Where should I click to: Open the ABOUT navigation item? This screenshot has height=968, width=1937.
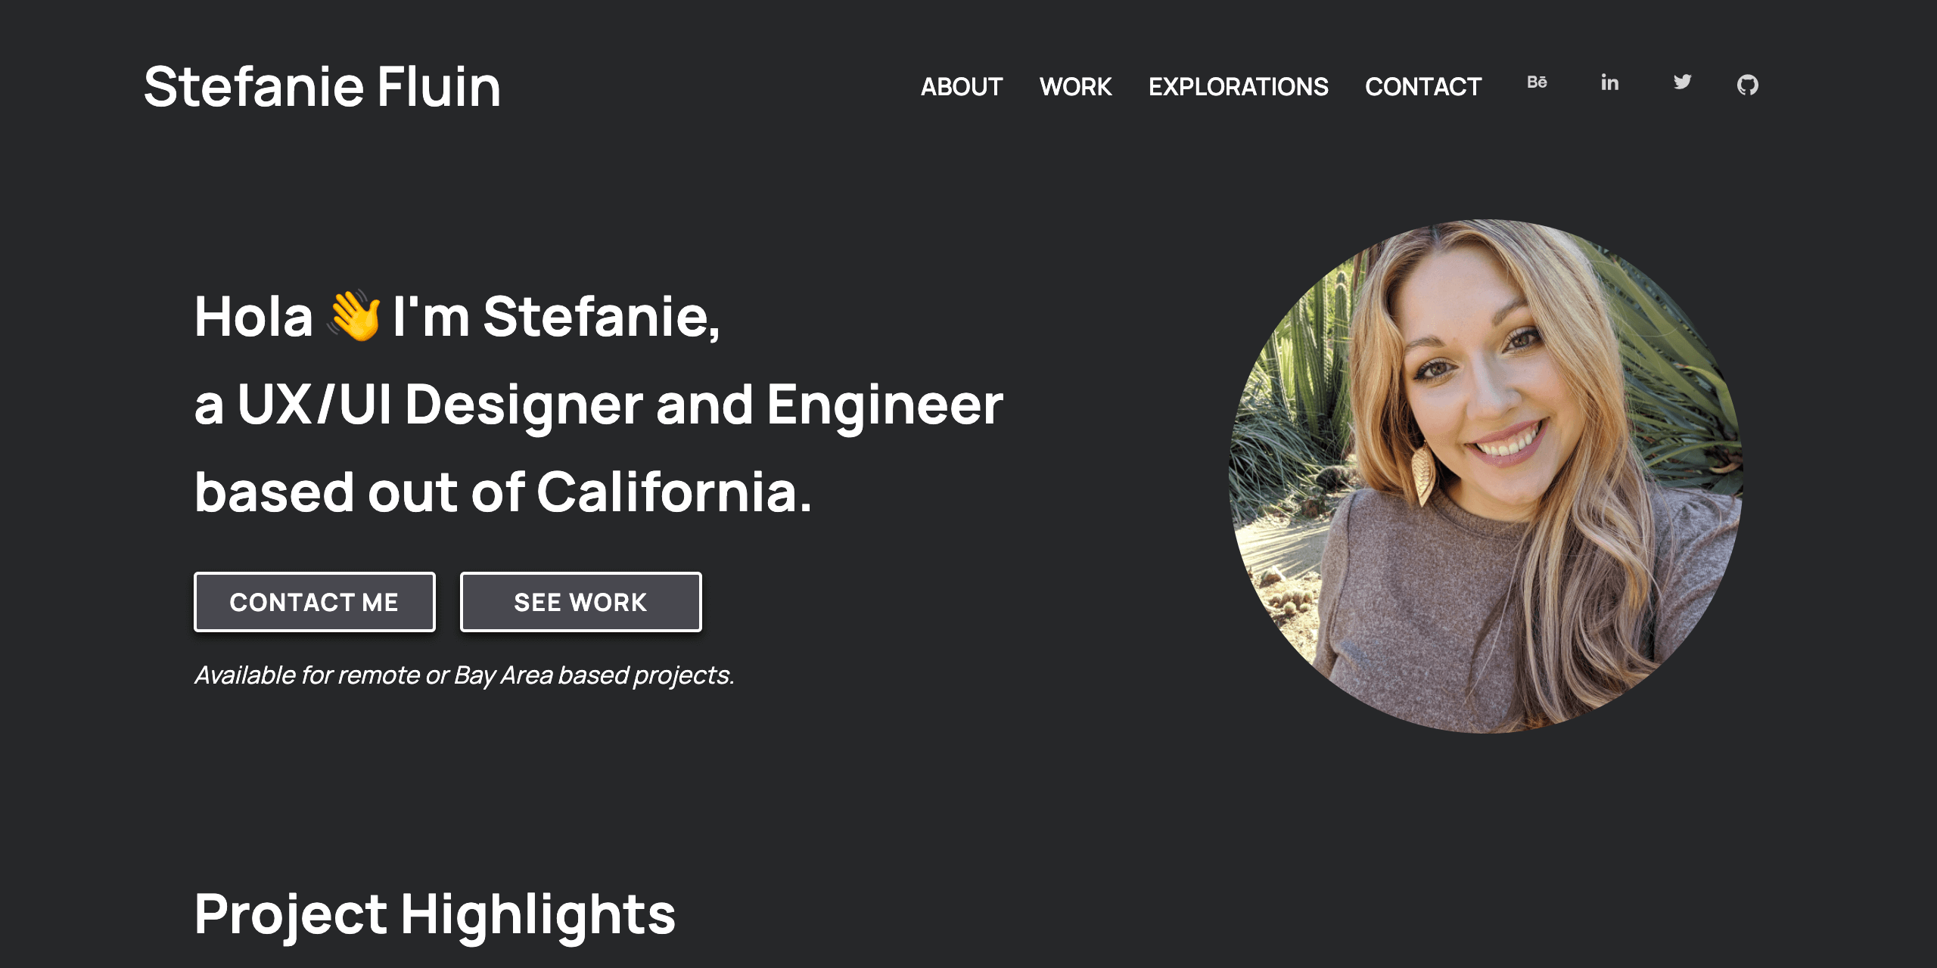[961, 86]
